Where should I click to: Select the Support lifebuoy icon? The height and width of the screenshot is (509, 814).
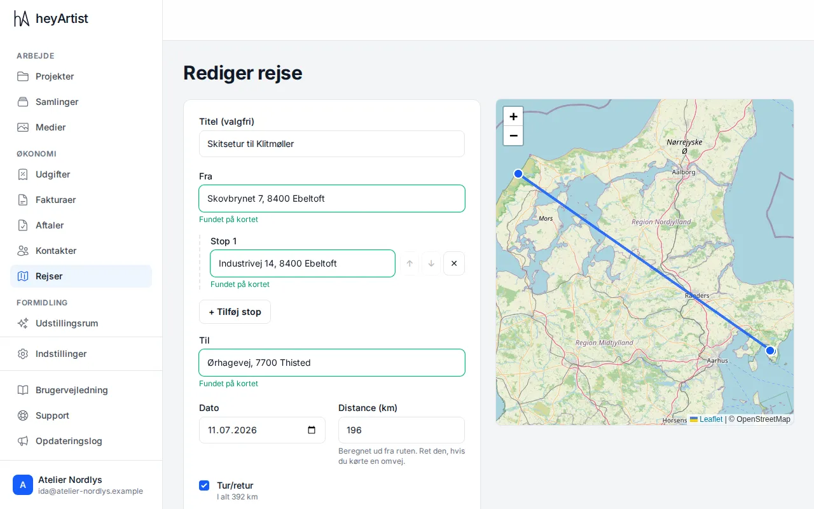tap(23, 415)
